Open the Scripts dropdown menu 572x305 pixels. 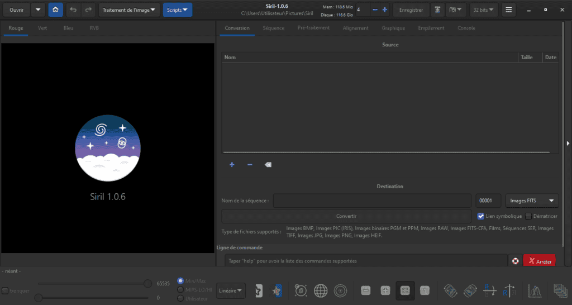pos(177,10)
